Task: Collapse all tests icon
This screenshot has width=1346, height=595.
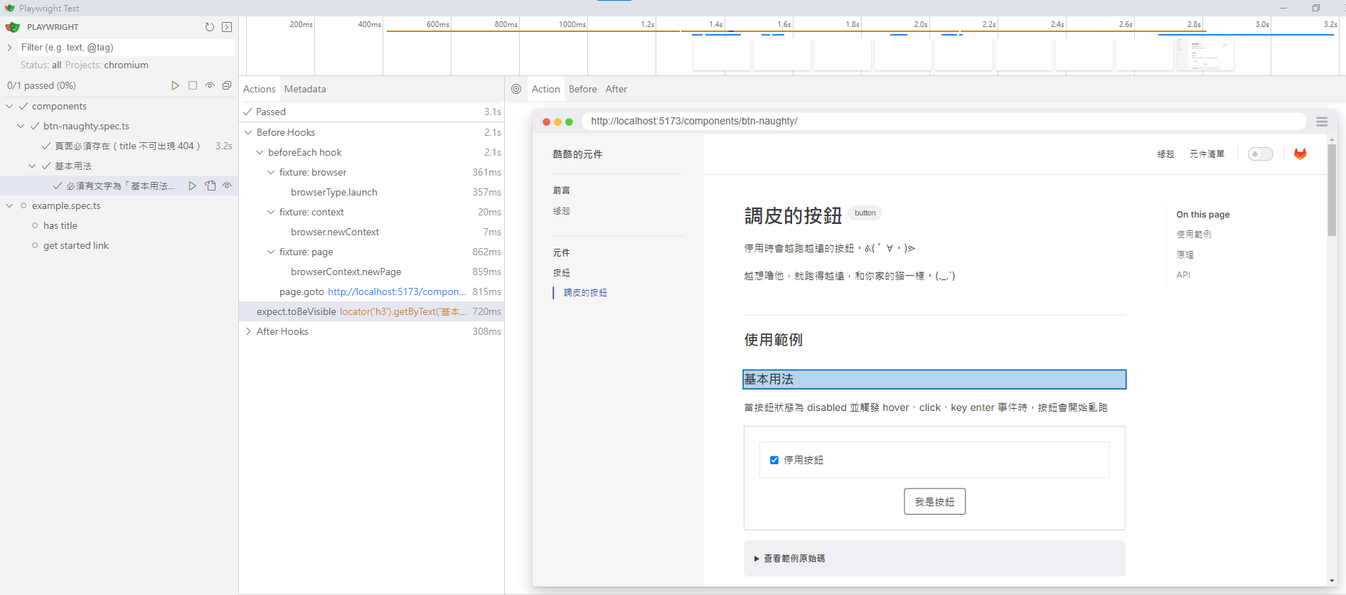Action: click(x=227, y=85)
